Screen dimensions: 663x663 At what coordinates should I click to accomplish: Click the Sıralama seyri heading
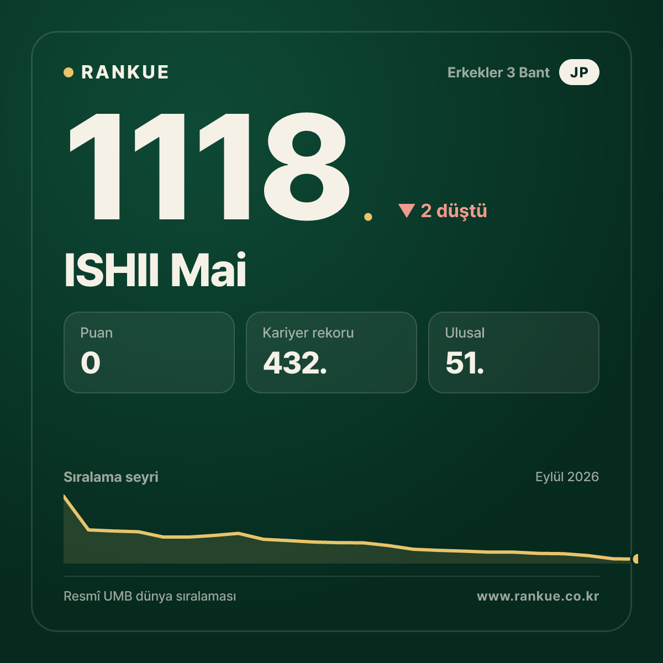111,477
